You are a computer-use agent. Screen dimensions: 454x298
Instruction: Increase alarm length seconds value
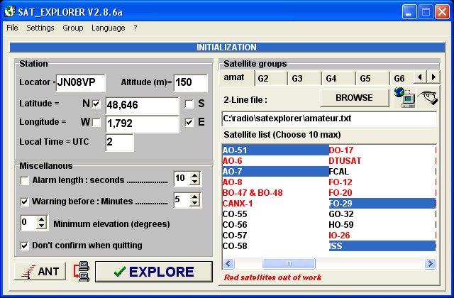195,175
